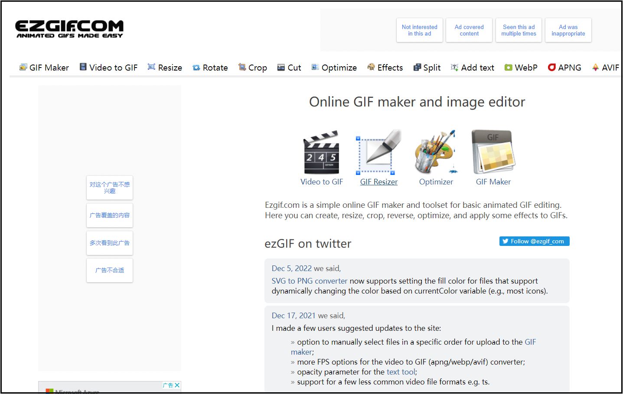Click the Video to GIF clapperboard icon

click(321, 152)
